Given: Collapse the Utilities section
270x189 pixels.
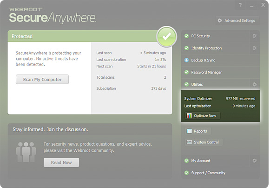Looking at the screenshot, I should click(215, 84).
